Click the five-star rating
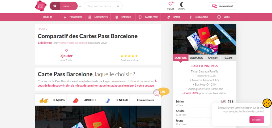The image size is (272, 128). [129, 56]
